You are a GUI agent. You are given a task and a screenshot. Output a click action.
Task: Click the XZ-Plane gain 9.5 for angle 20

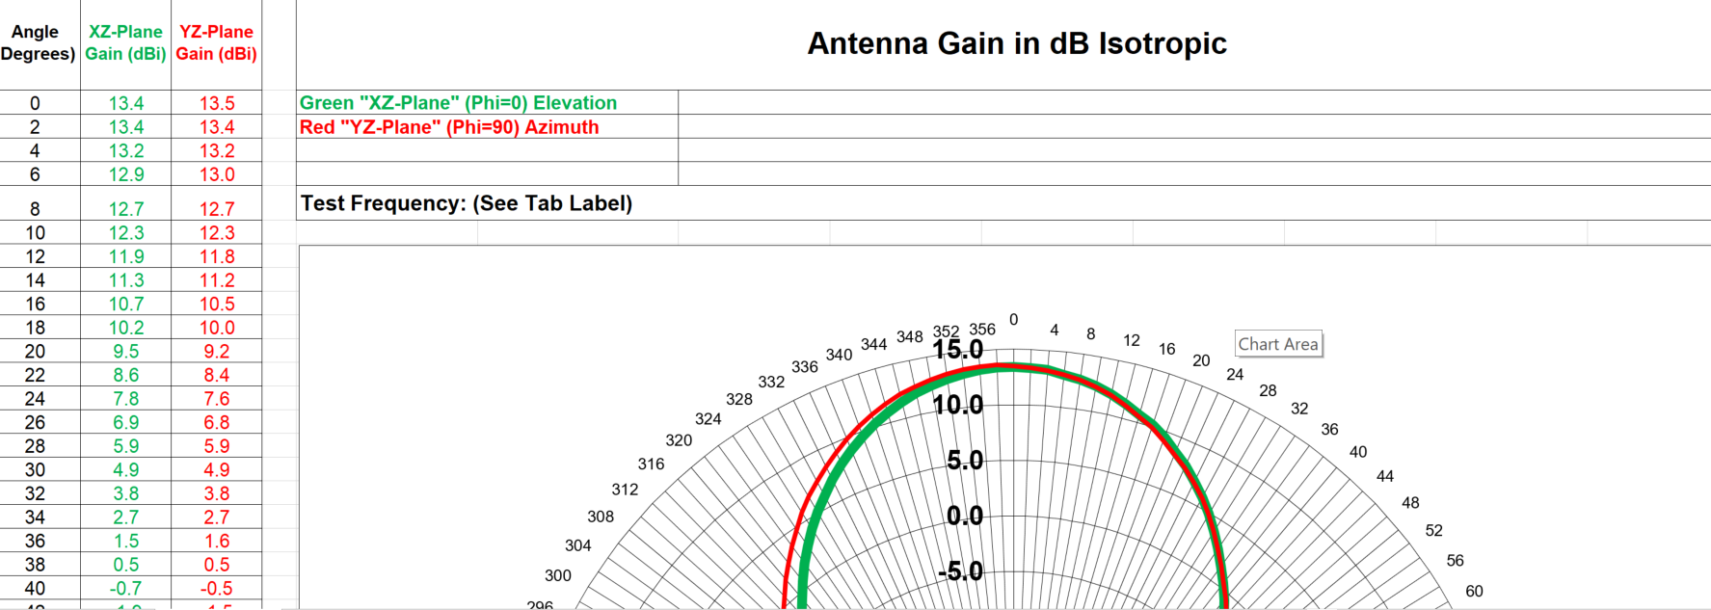click(x=125, y=351)
